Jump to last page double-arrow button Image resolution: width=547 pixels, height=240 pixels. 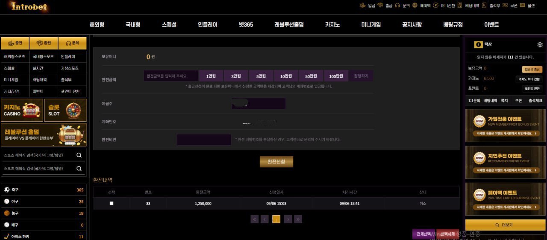tap(298, 219)
